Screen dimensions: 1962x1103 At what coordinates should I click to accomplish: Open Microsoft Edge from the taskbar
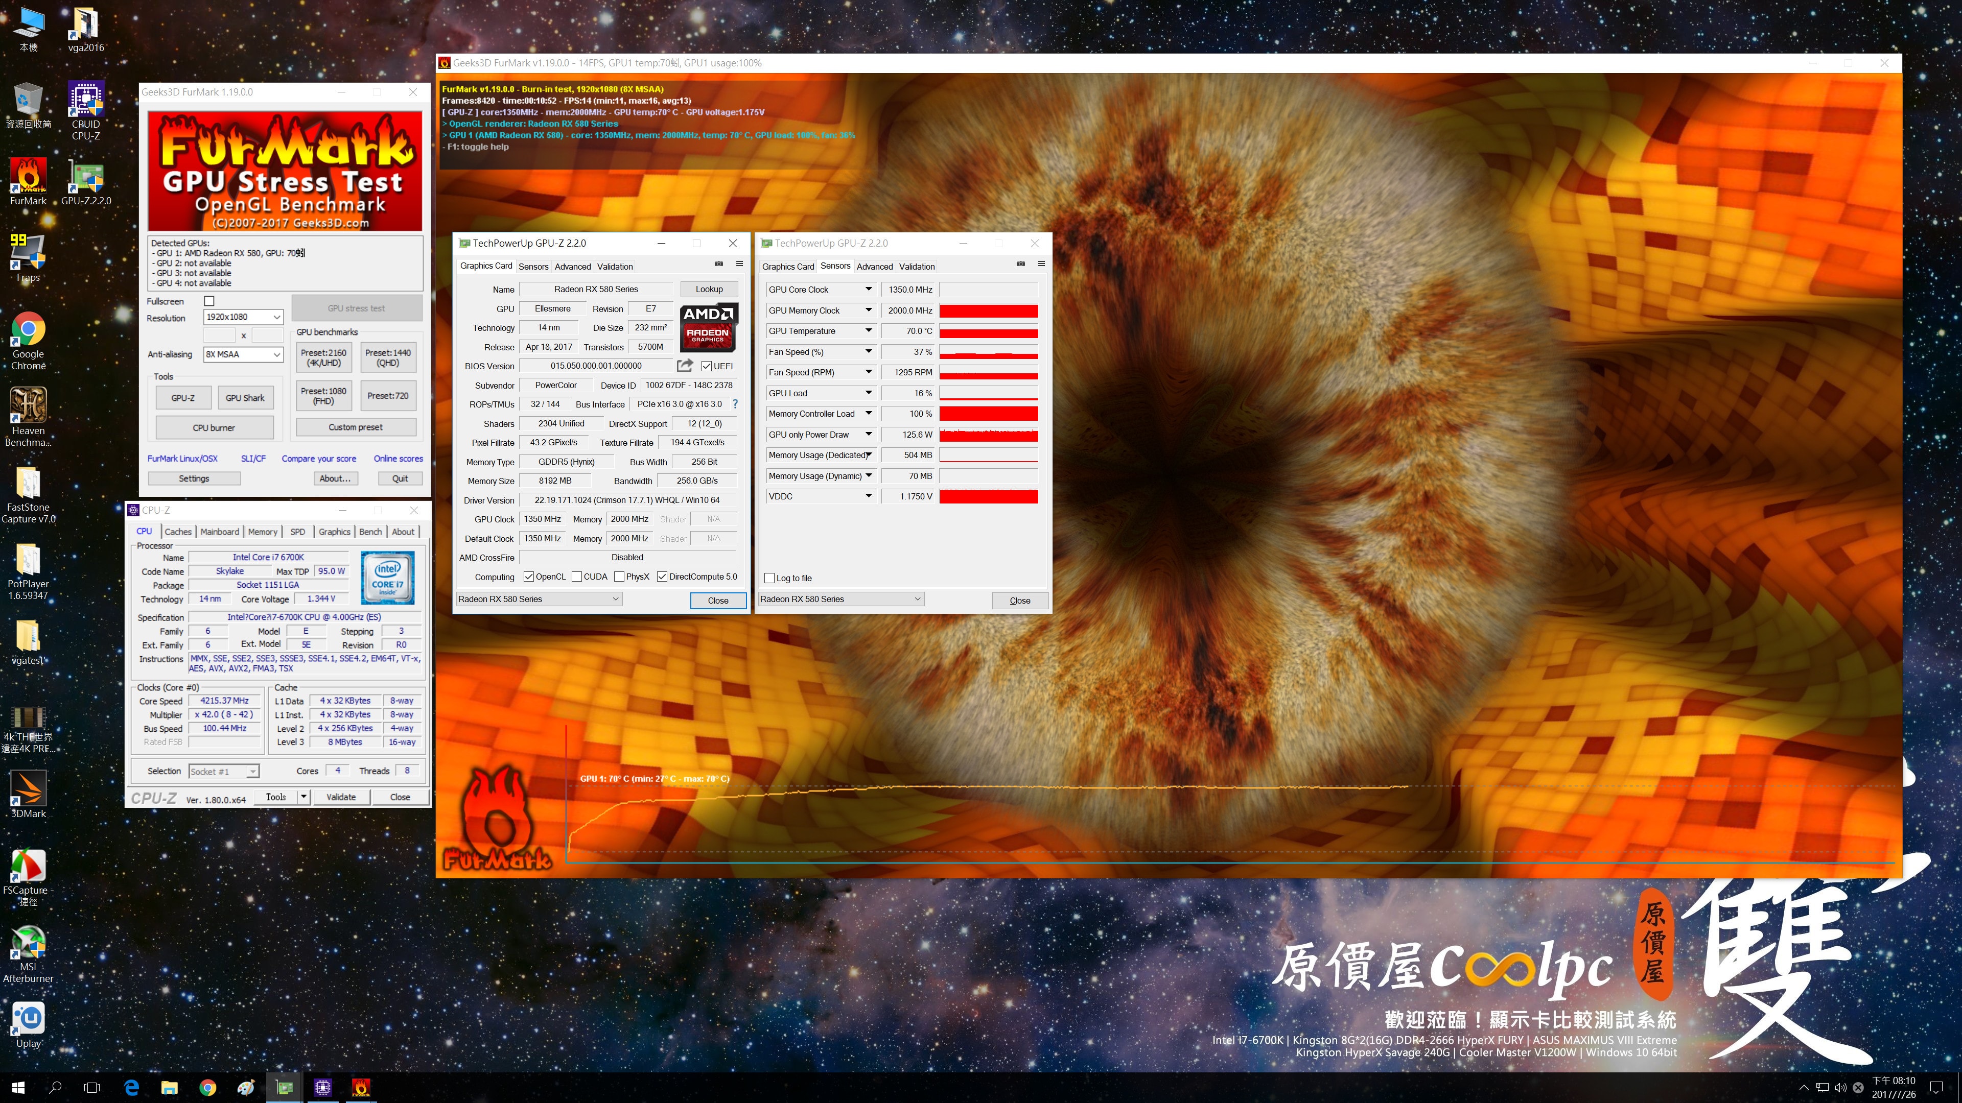[131, 1088]
